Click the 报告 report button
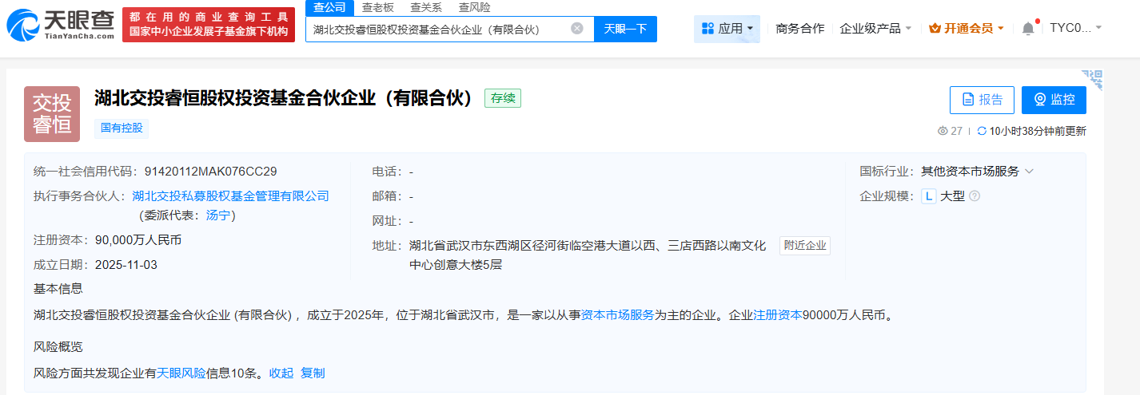The width and height of the screenshot is (1140, 395). point(982,100)
